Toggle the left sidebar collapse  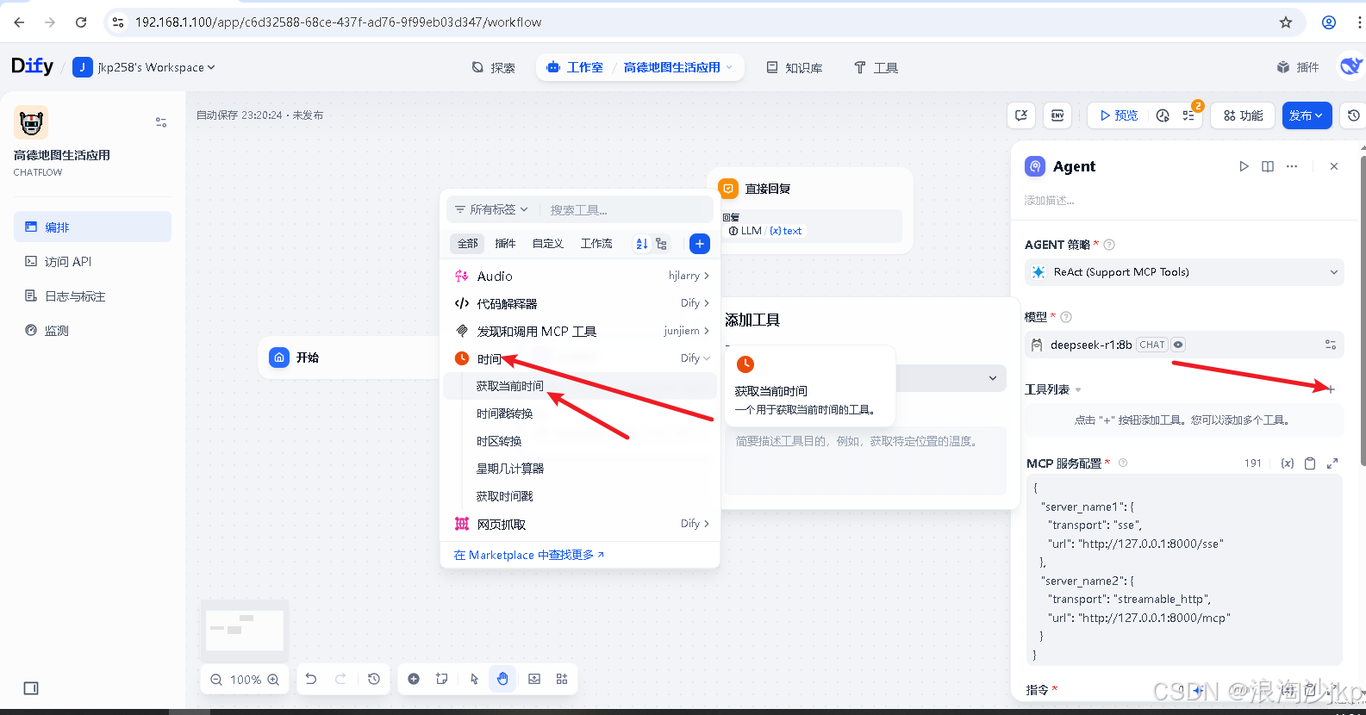(31, 688)
